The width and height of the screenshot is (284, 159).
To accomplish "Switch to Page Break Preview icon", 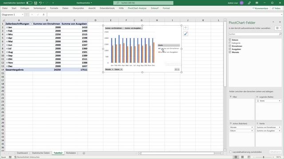I will [x=249, y=157].
